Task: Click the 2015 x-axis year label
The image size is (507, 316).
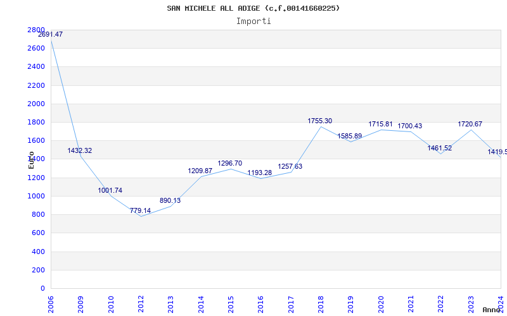Action: [231, 305]
